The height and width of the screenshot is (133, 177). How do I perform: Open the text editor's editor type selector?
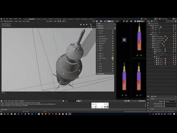click(x=2, y=101)
